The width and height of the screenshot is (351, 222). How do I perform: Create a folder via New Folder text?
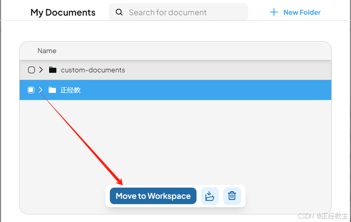pyautogui.click(x=302, y=13)
